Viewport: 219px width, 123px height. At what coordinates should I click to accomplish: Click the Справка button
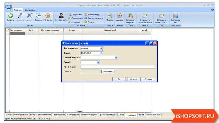(148, 79)
